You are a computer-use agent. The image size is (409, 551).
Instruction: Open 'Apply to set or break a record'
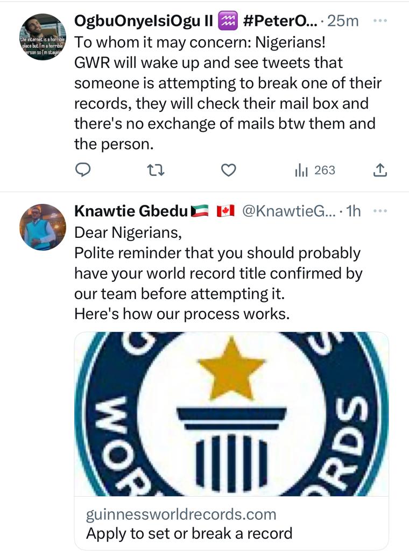click(x=189, y=533)
